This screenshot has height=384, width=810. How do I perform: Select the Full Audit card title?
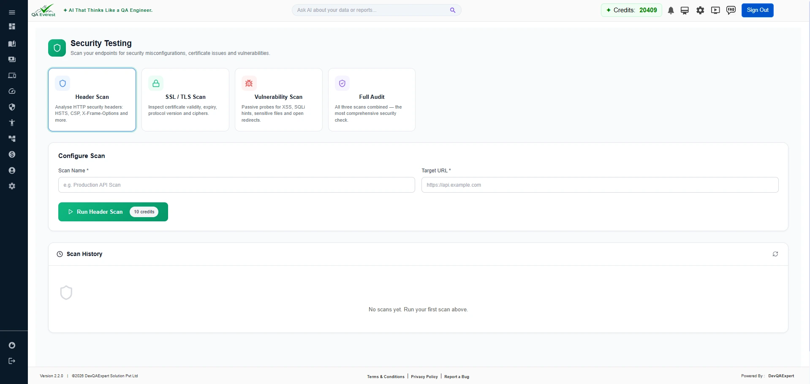372,97
